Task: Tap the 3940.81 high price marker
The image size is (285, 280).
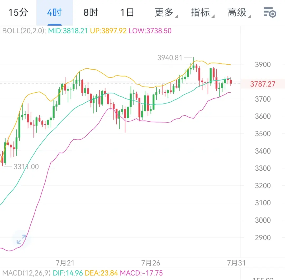Action: click(170, 58)
